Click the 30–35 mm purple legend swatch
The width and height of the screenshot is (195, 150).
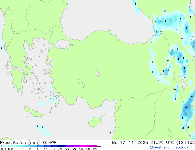point(69,146)
